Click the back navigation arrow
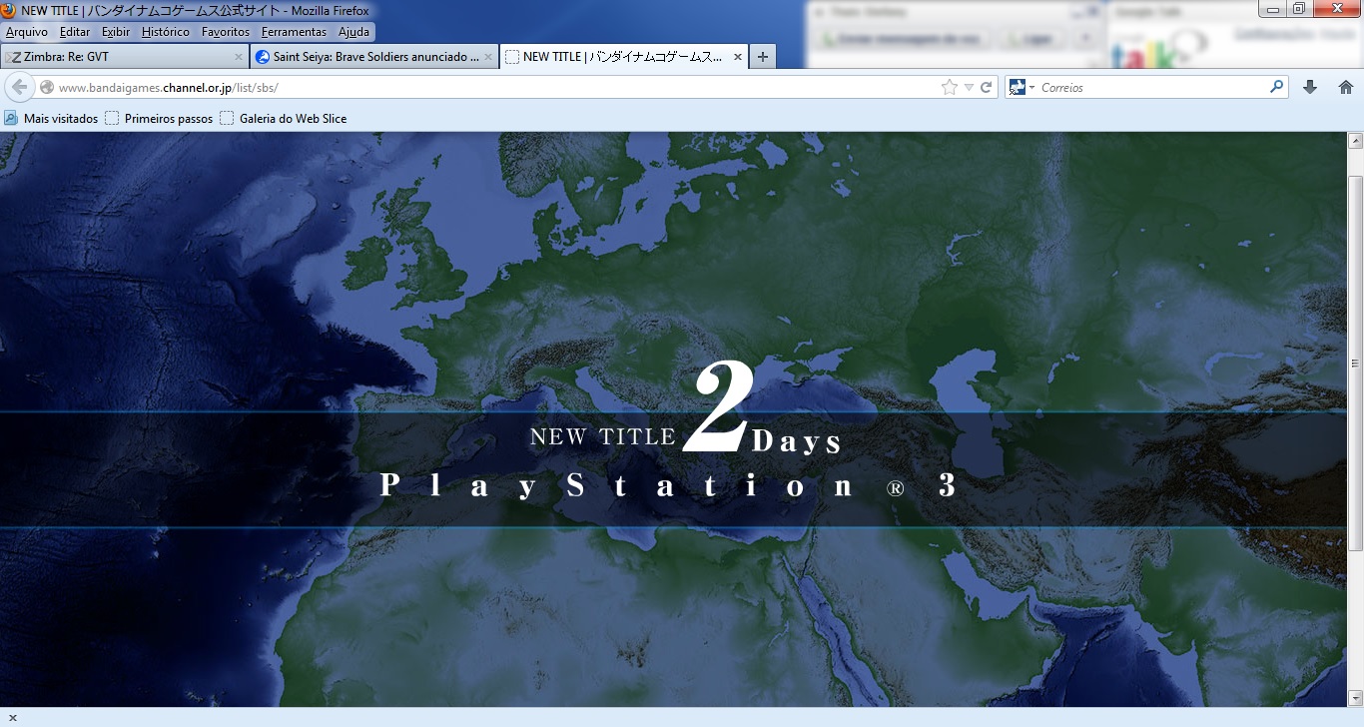 coord(20,87)
